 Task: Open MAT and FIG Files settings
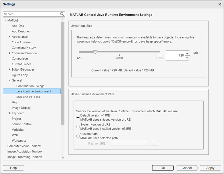coord(28,97)
